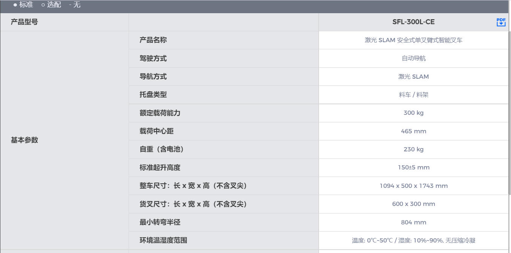
Task: Select the 1094 x 500 x 1743 mm value
Action: [413, 186]
